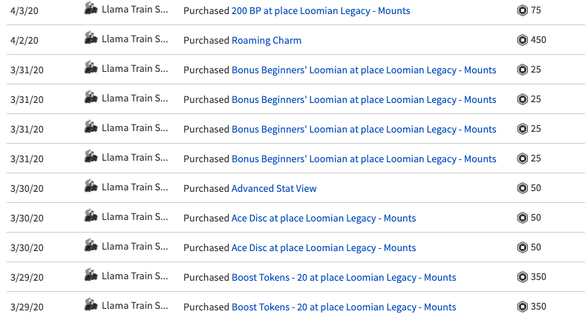The image size is (585, 320).
Task: Click the Robux icon in the Advanced Stat View row
Action: [523, 188]
